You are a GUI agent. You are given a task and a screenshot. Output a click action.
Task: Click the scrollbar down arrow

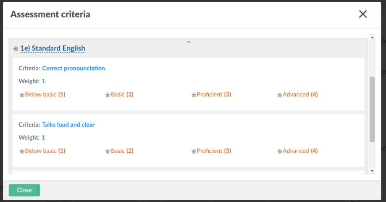point(372,171)
